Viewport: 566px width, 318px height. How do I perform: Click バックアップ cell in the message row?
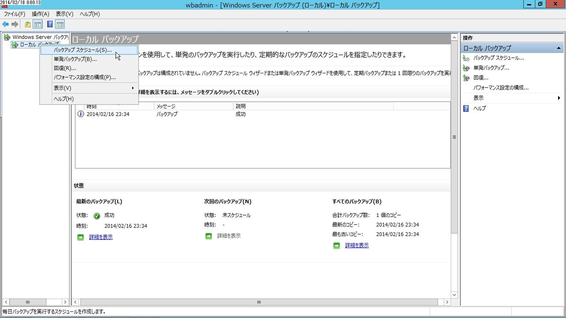(167, 114)
